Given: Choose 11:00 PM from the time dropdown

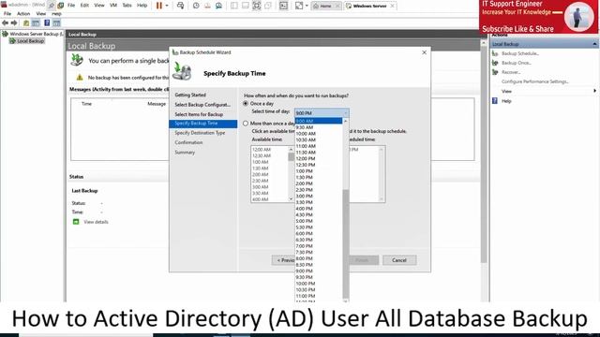Looking at the screenshot, I should tap(319, 296).
